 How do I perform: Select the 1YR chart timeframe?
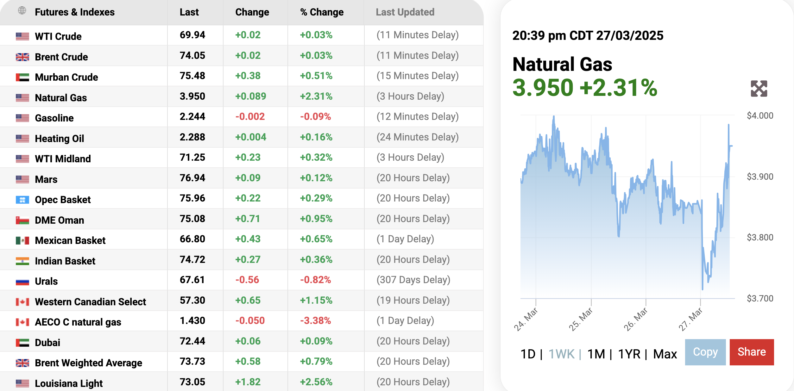tap(629, 354)
